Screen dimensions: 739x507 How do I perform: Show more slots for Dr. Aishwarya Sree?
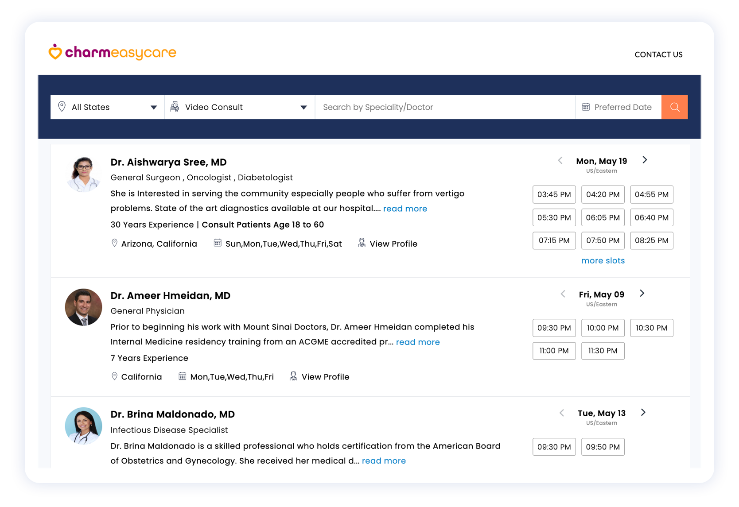point(603,261)
